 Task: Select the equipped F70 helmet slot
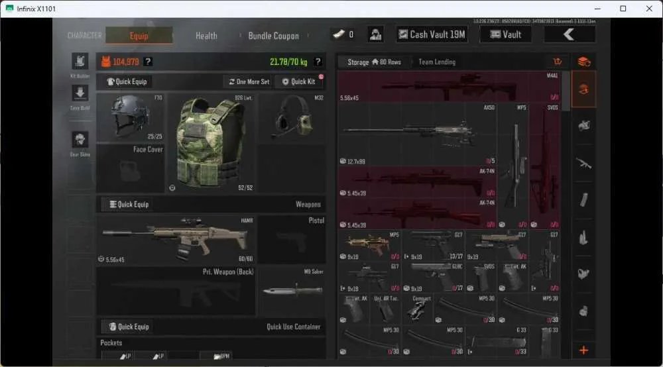click(x=130, y=117)
